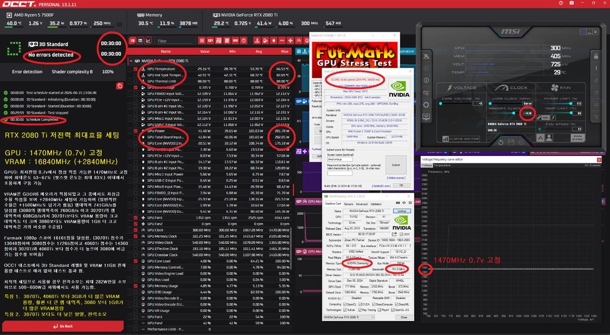
Task: Click GPU-Z refresh icon
Action: click(404, 203)
